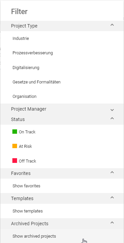Viewport: 124px width, 243px height.
Task: Collapse the Status section chevron
Action: 112,118
